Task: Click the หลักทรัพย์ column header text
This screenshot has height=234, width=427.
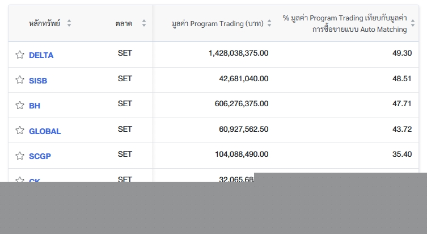Action: click(x=45, y=23)
